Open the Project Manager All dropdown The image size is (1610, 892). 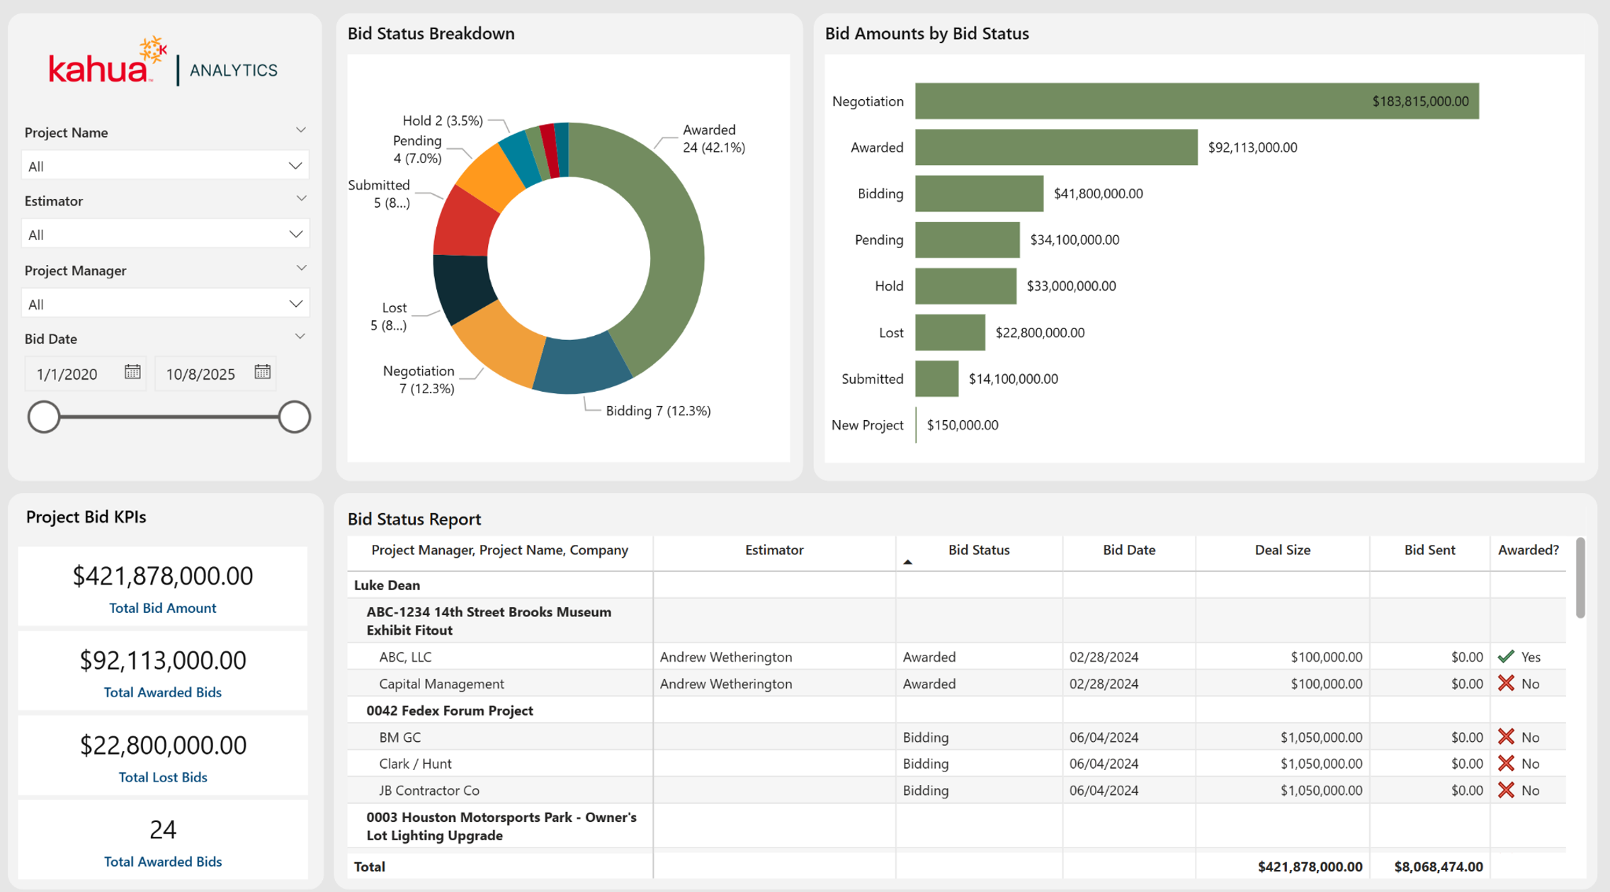(165, 304)
